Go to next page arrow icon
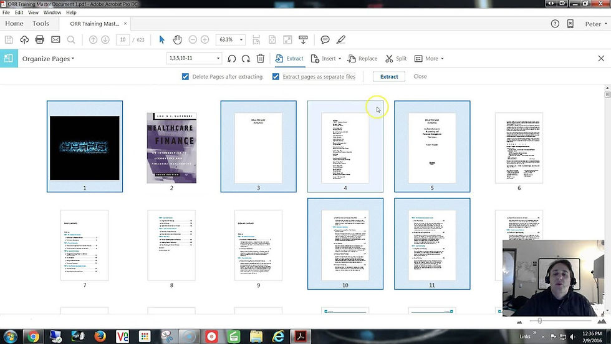Image resolution: width=611 pixels, height=344 pixels. click(105, 39)
